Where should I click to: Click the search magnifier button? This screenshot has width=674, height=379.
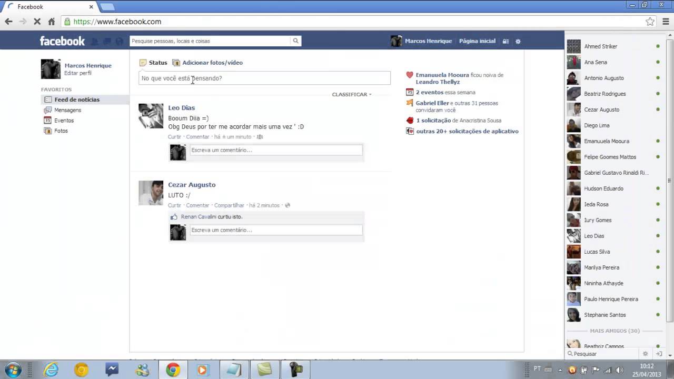click(x=295, y=41)
